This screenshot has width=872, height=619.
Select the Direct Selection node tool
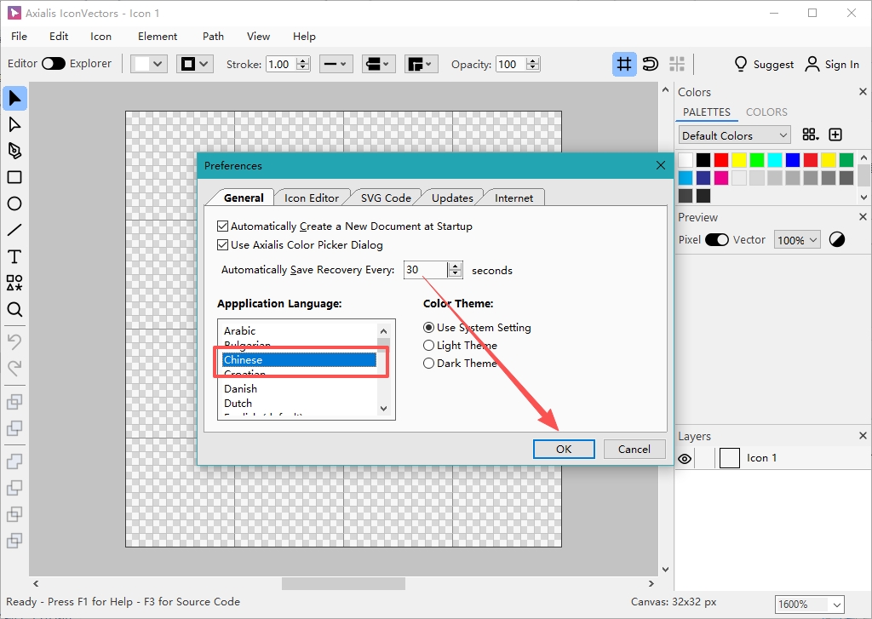pyautogui.click(x=14, y=124)
